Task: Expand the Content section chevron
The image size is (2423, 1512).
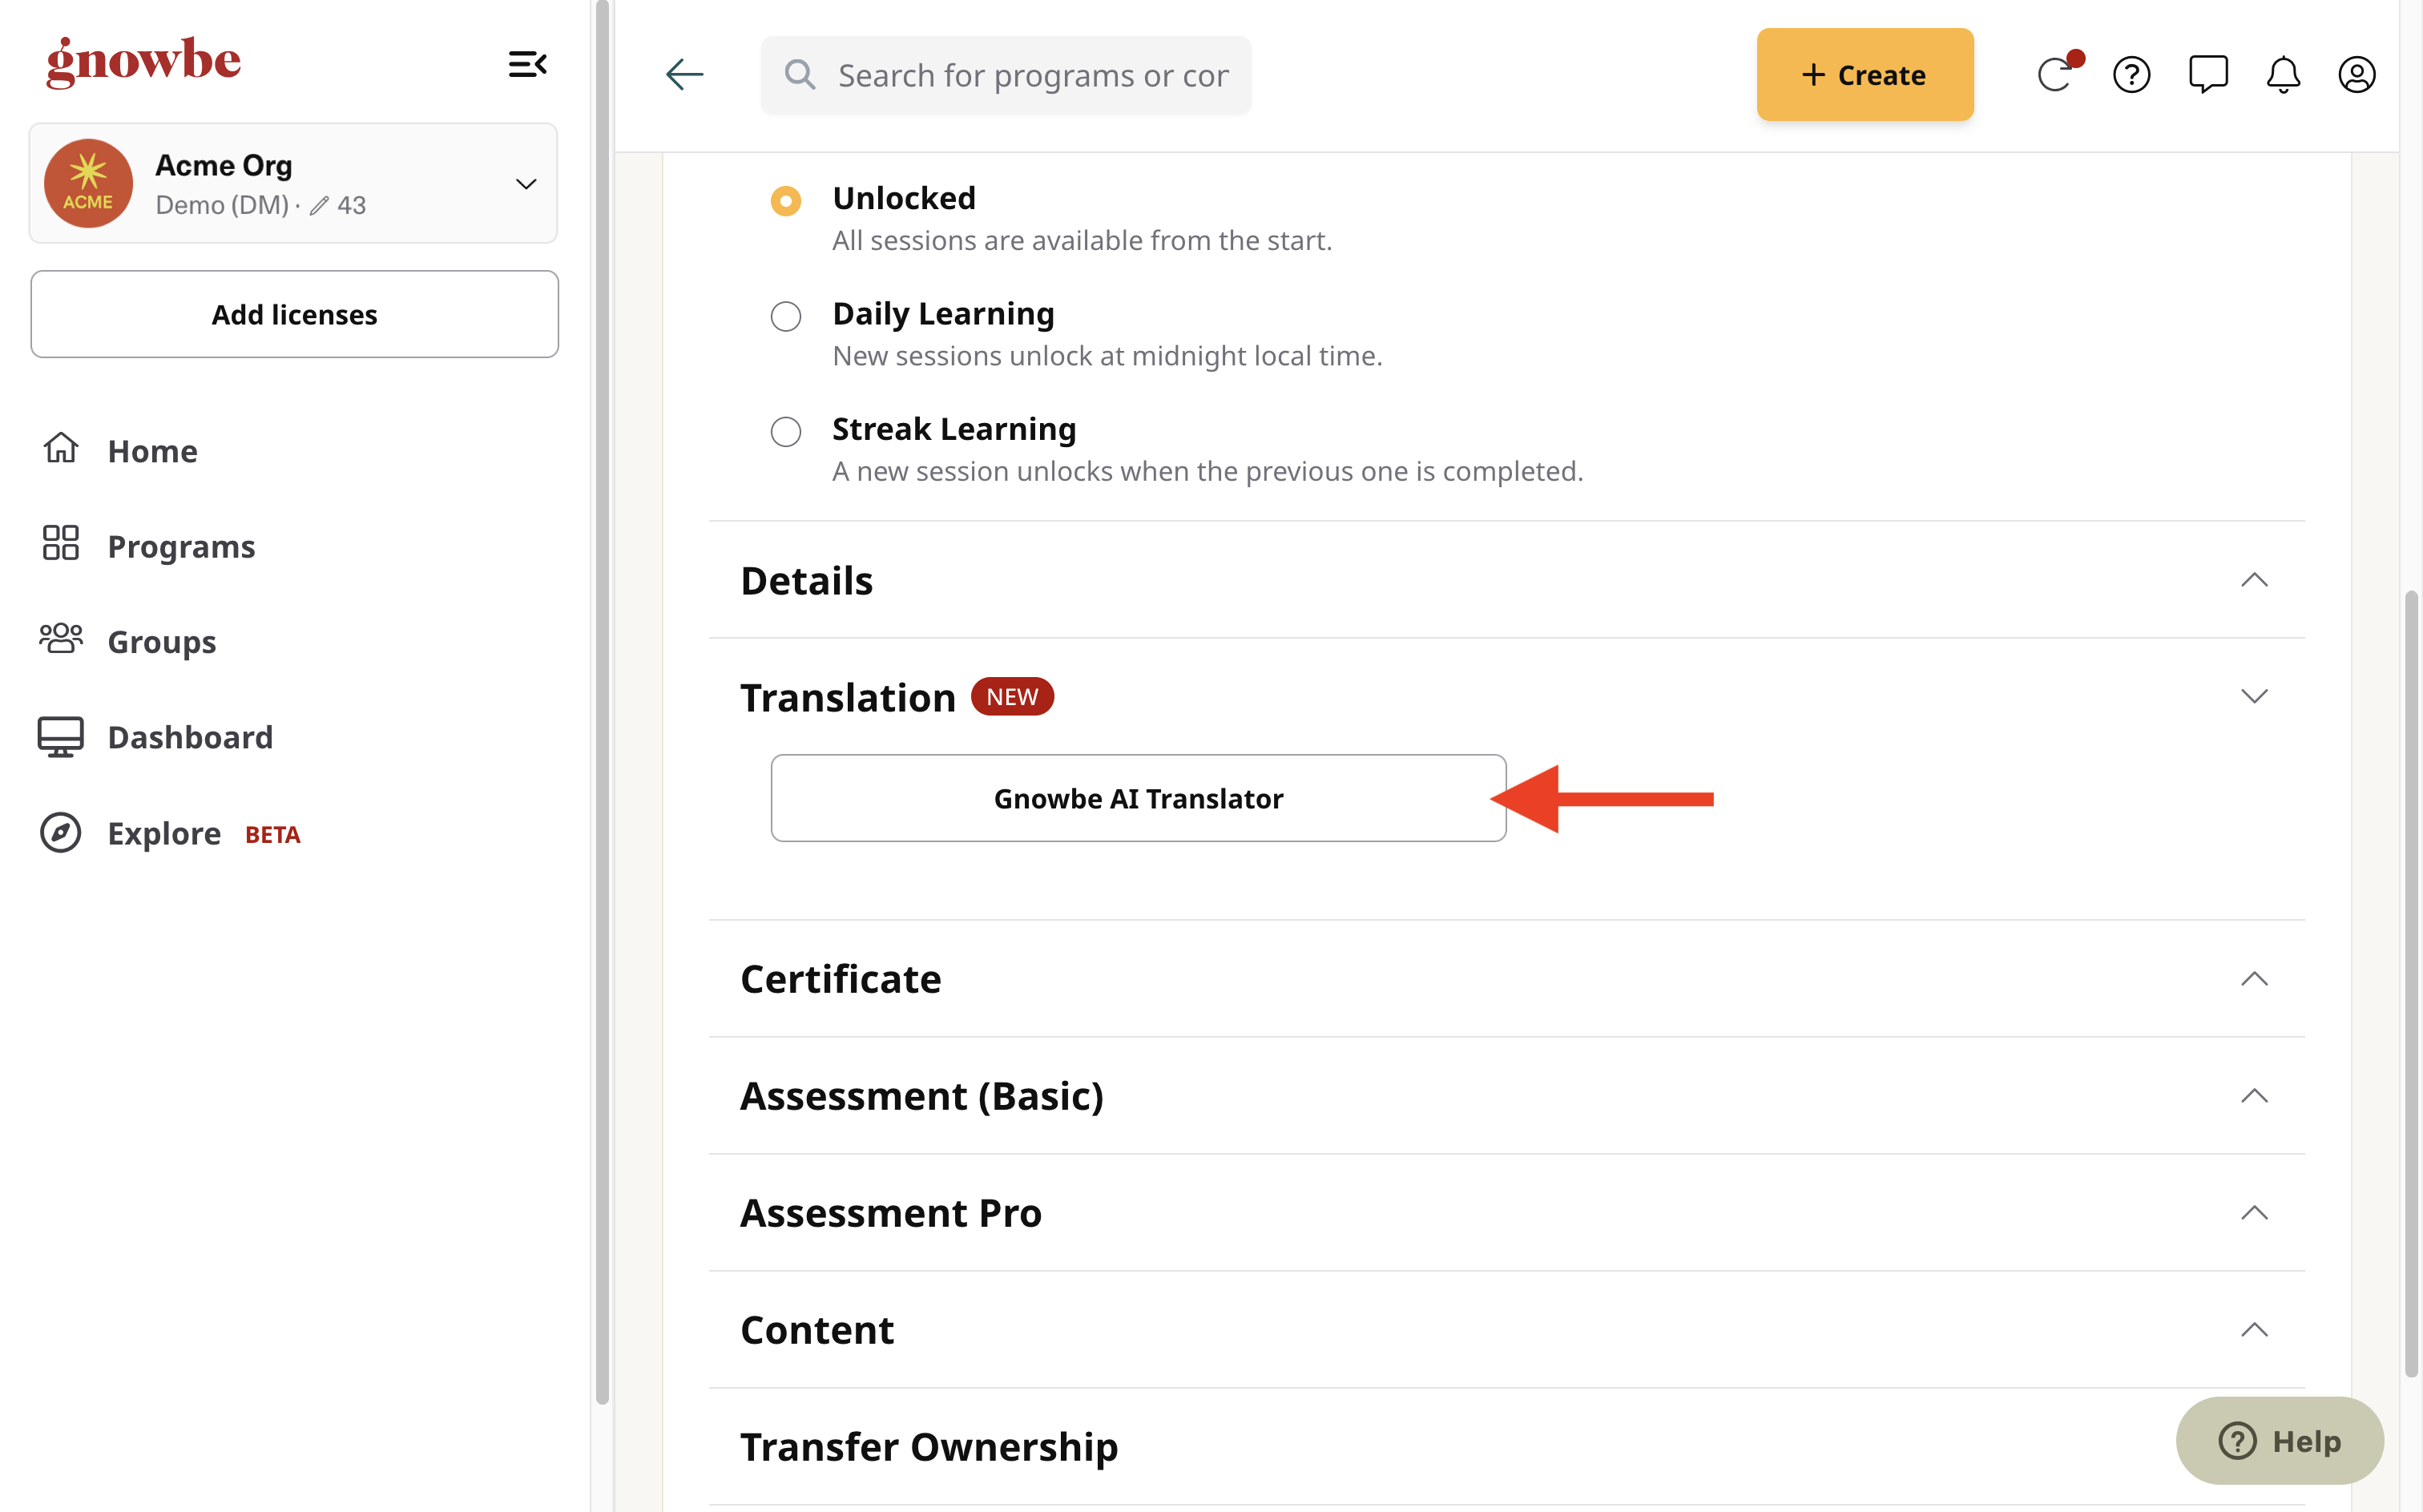Action: (2254, 1330)
